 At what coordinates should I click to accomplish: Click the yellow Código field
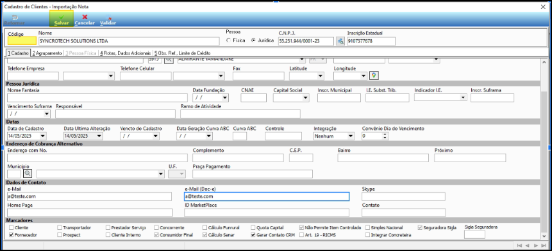tap(22, 41)
